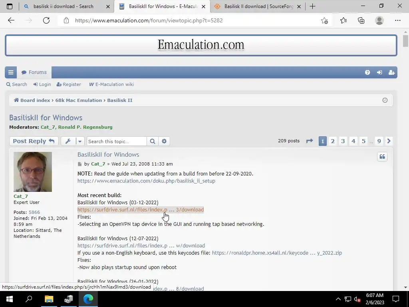409x307 pixels.
Task: Open the keycodes file xs4all link
Action: (277, 253)
